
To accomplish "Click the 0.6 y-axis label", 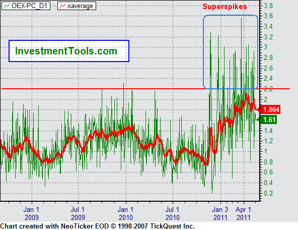I will (268, 172).
